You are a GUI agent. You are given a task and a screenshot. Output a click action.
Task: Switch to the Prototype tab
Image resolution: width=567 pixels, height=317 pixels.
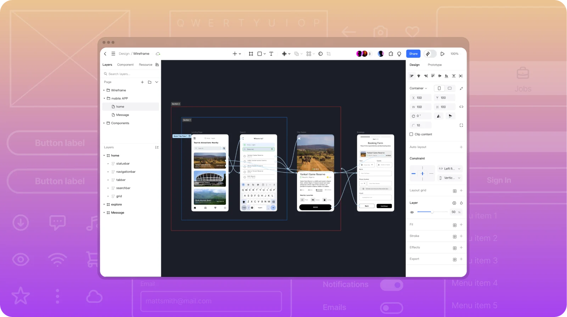pyautogui.click(x=435, y=65)
